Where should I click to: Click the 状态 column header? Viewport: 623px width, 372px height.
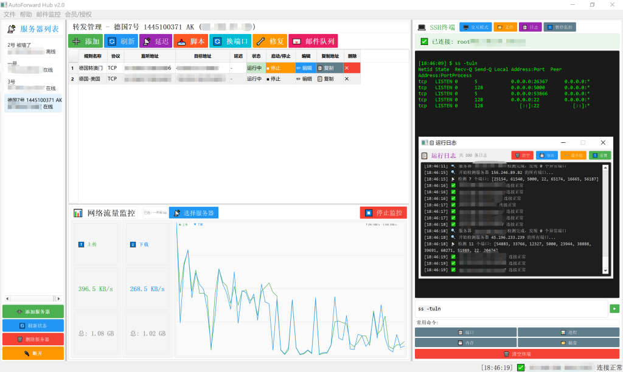point(256,56)
